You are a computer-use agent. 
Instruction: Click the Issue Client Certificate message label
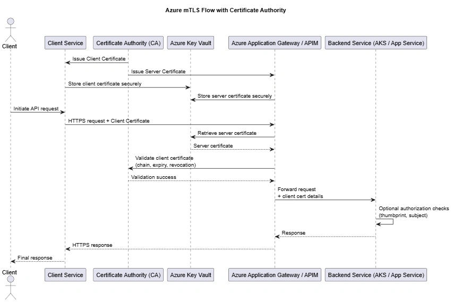click(x=99, y=59)
